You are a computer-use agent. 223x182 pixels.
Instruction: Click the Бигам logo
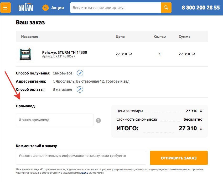[26, 8]
